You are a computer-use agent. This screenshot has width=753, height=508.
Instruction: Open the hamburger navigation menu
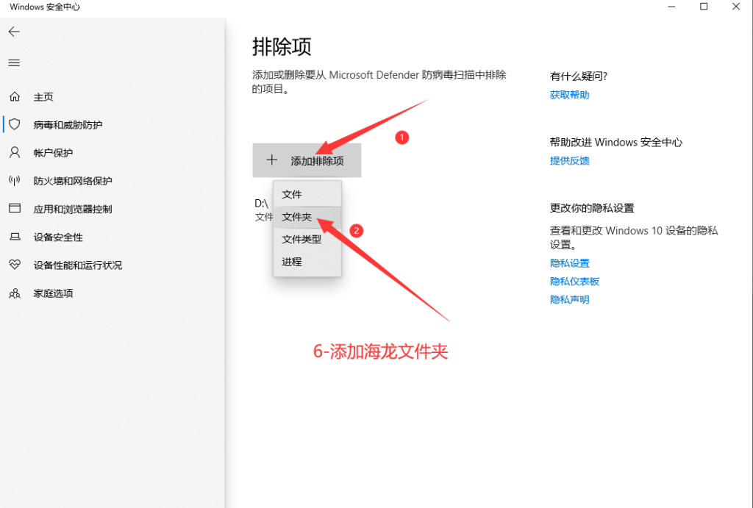click(x=14, y=63)
